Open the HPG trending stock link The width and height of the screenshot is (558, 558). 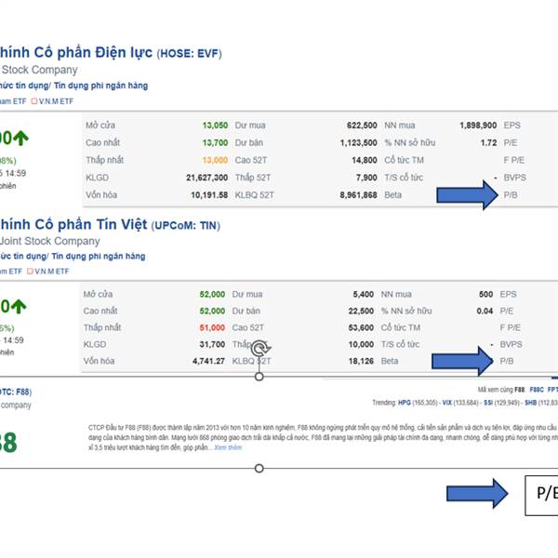pyautogui.click(x=404, y=403)
